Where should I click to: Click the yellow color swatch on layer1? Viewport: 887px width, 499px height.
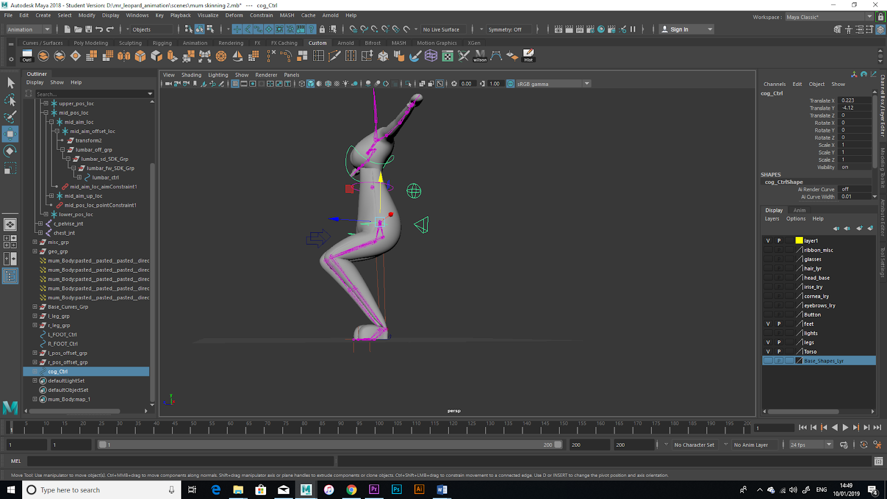[x=799, y=241]
